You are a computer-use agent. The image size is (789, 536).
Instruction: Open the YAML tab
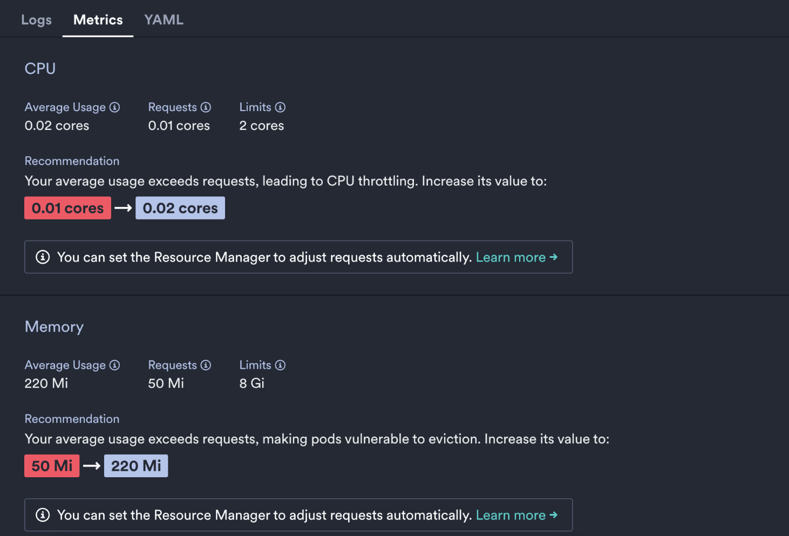click(x=164, y=19)
